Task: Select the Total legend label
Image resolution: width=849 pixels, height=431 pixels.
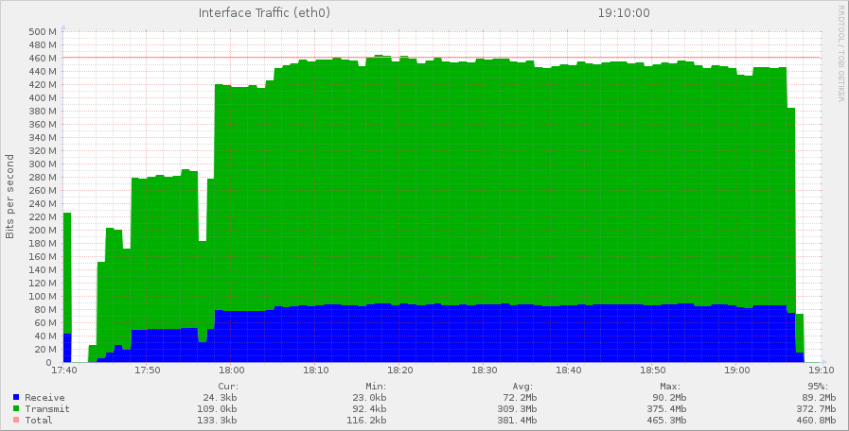Action: tap(39, 421)
